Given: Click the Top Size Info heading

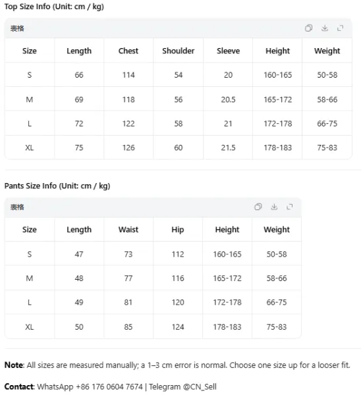Looking at the screenshot, I should pyautogui.click(x=54, y=7).
